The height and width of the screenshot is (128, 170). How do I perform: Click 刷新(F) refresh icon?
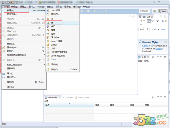point(4,51)
